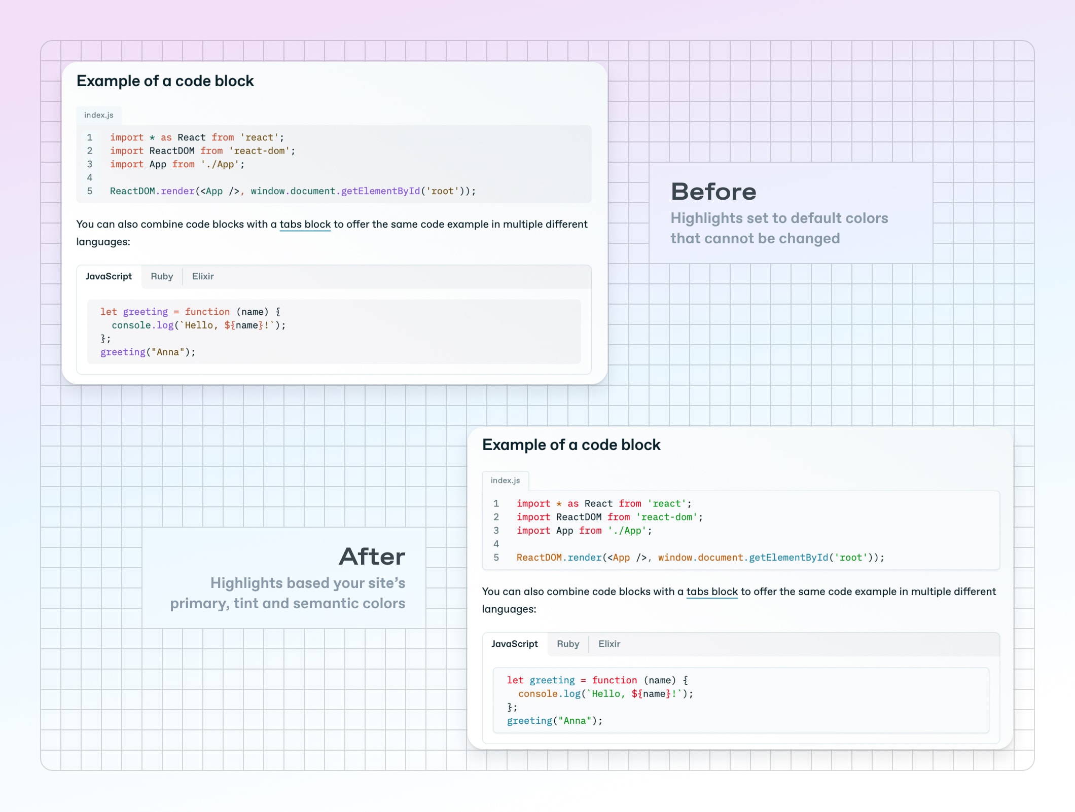The height and width of the screenshot is (812, 1075).
Task: Click line 5 ReactDOM.render code in the After card
Action: 700,558
